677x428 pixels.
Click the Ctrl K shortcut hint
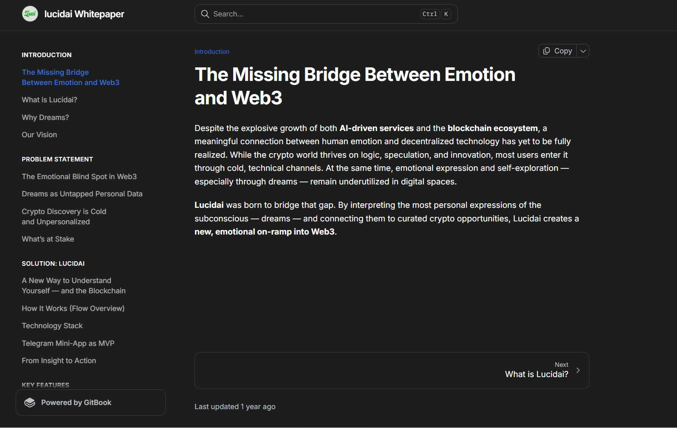[436, 14]
